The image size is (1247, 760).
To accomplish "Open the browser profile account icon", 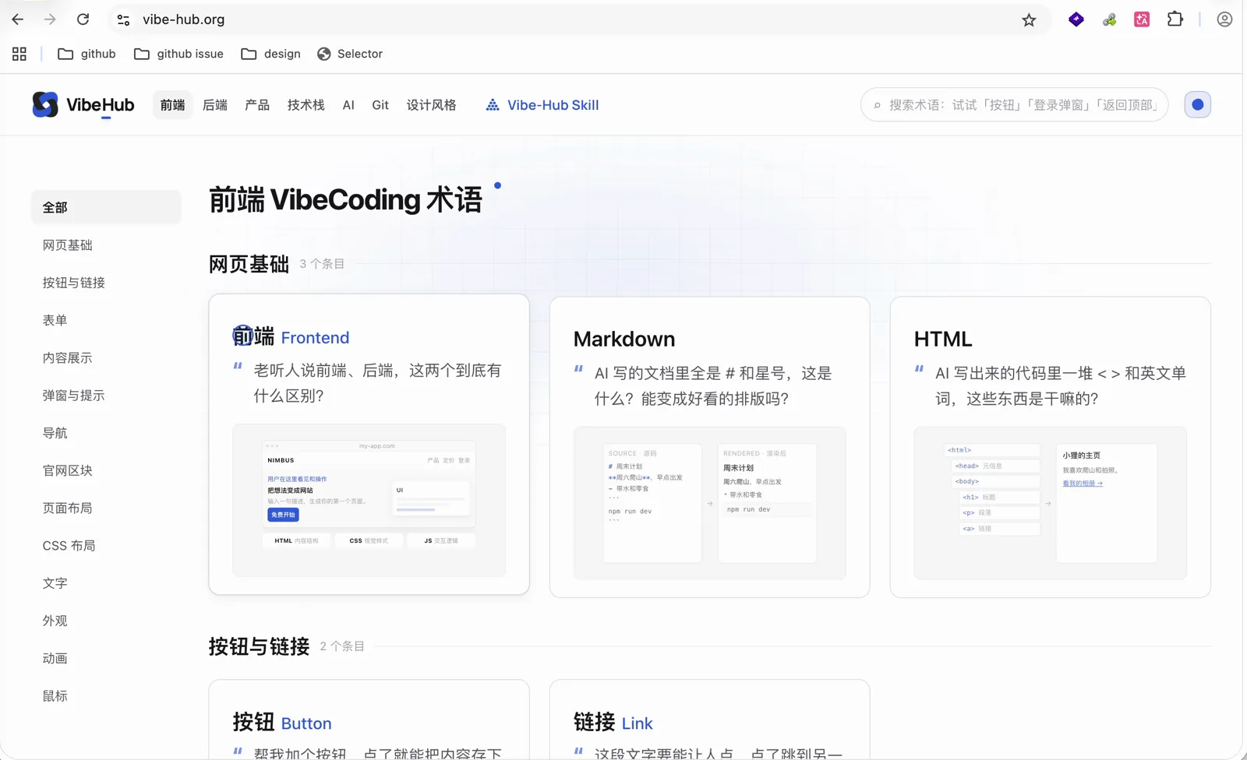I will [x=1224, y=19].
